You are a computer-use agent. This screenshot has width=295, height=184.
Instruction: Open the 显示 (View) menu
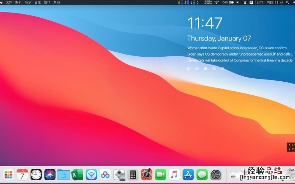[28, 2]
